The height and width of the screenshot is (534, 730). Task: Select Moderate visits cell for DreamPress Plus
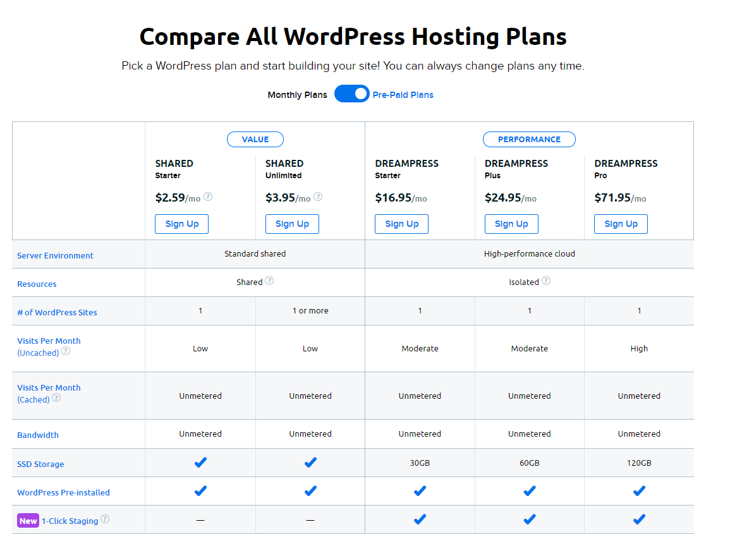pyautogui.click(x=530, y=348)
